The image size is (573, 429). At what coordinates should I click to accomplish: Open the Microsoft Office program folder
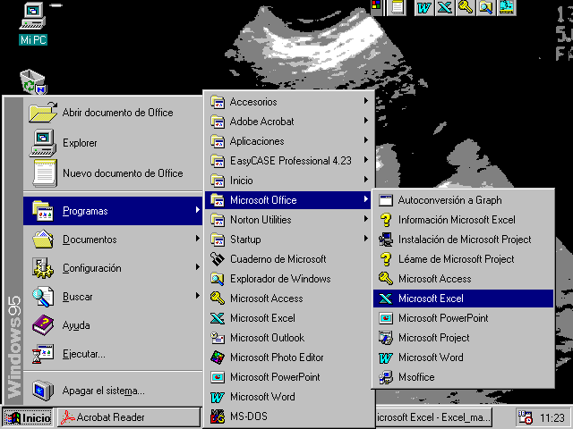coord(289,200)
